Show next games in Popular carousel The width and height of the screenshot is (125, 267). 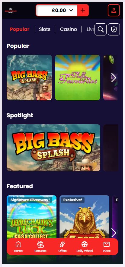(114, 78)
